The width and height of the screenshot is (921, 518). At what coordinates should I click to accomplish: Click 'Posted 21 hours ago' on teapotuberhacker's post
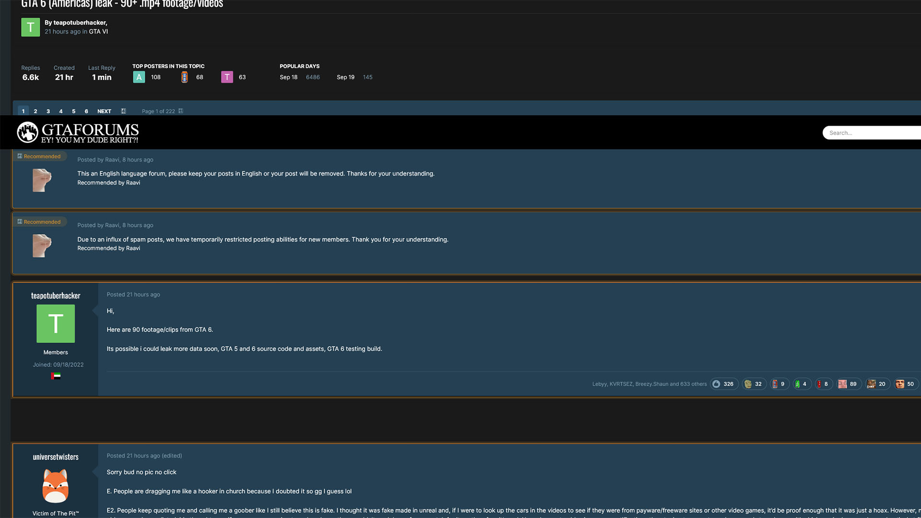coord(133,294)
